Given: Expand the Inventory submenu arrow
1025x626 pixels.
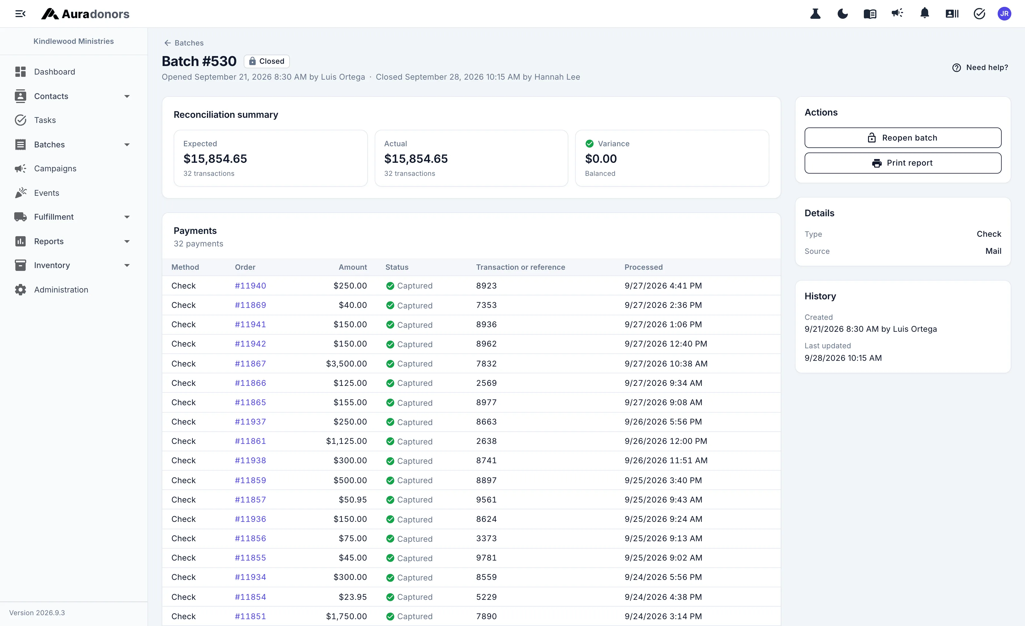Looking at the screenshot, I should (x=127, y=265).
